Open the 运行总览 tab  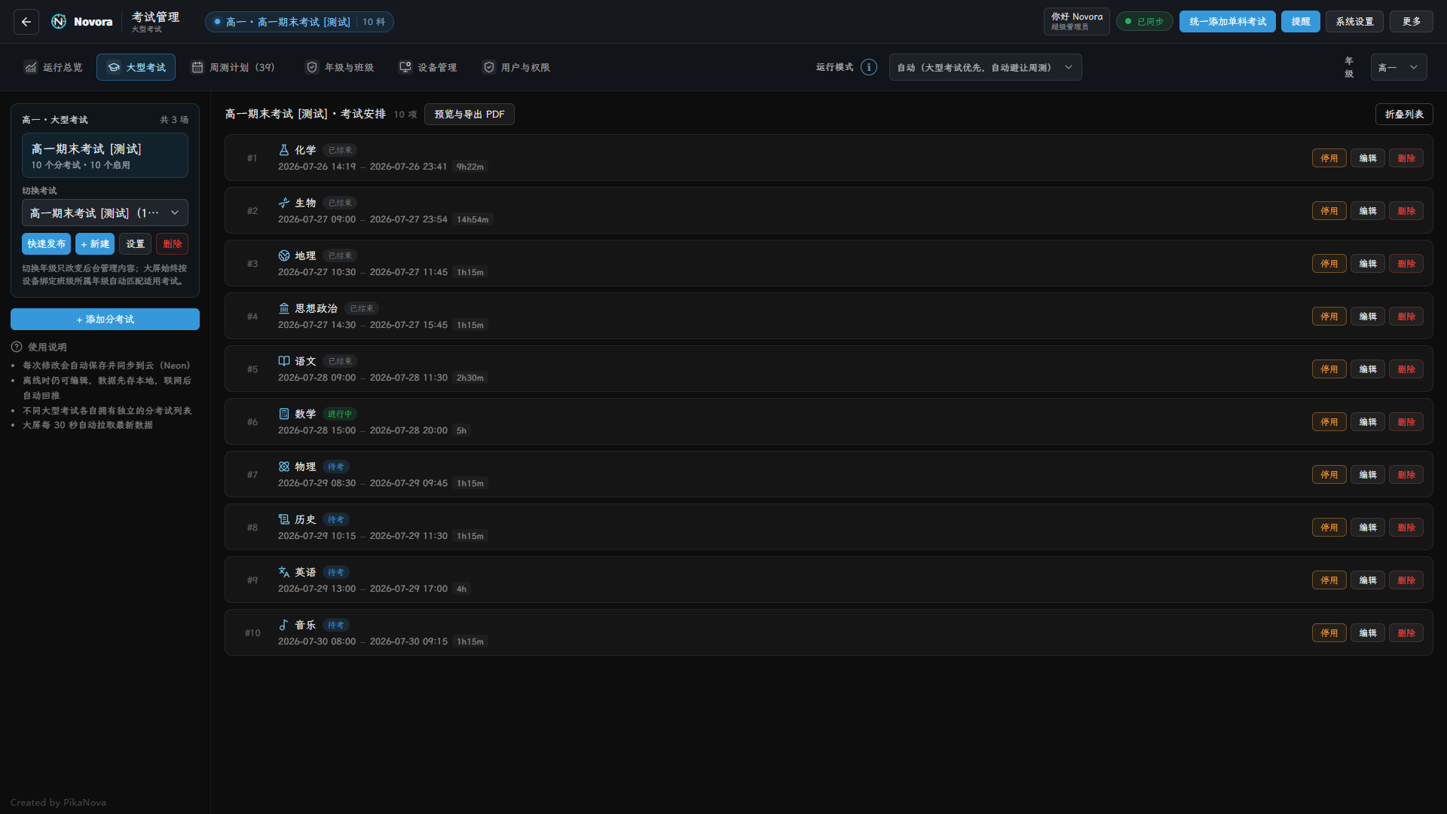(53, 67)
